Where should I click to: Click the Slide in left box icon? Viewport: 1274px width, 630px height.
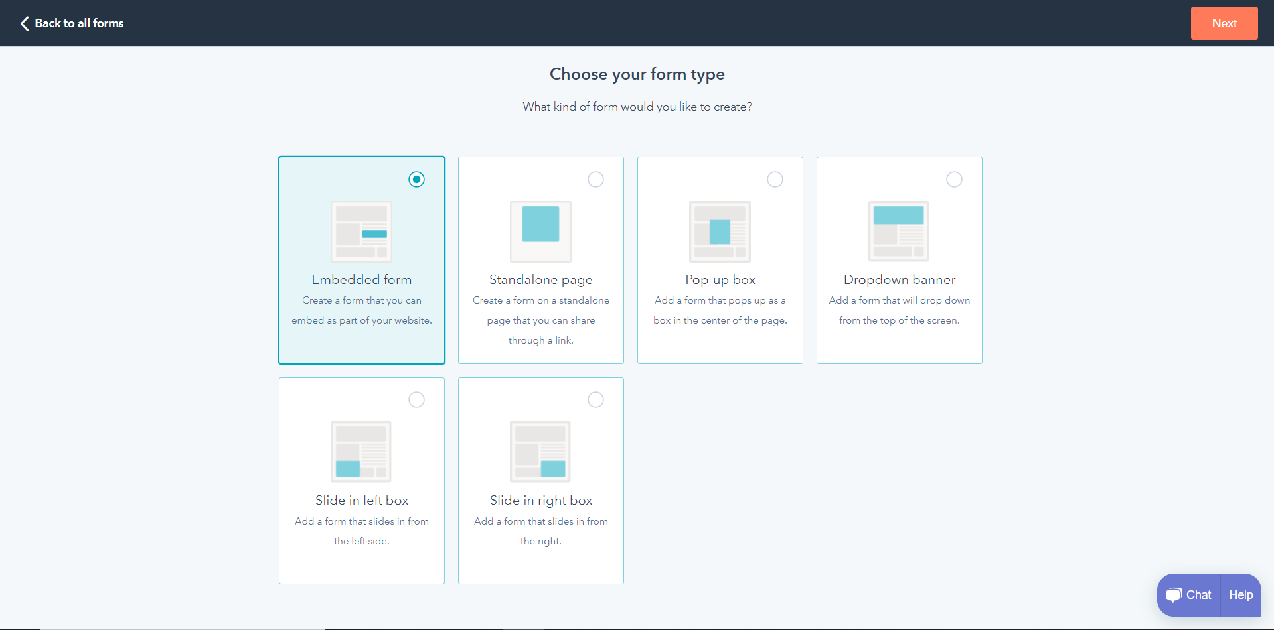point(361,452)
